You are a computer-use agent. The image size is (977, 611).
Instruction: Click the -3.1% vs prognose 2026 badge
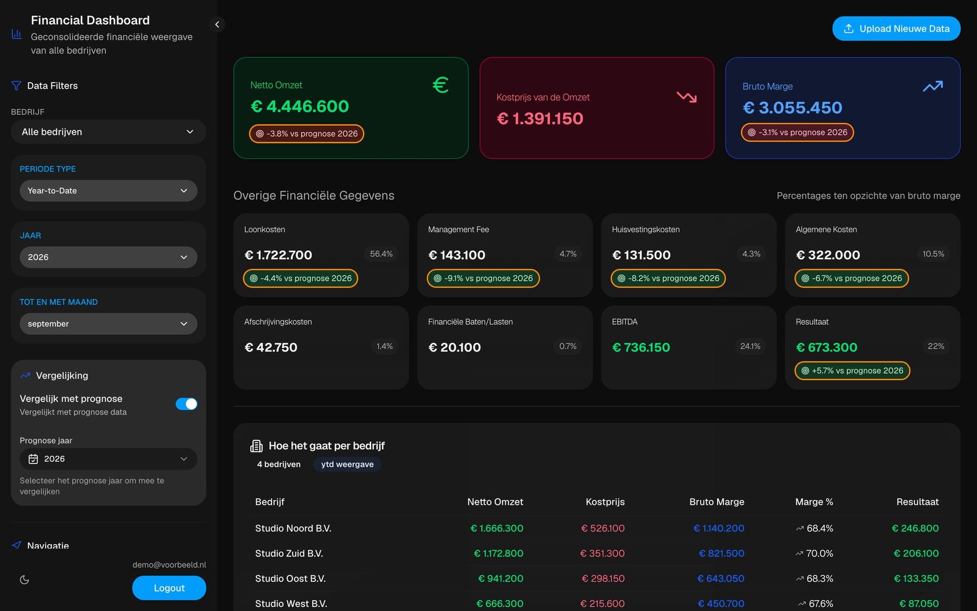(x=797, y=133)
